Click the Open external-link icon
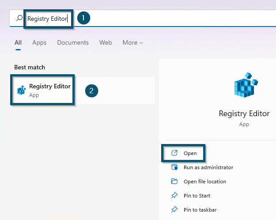 [x=174, y=153]
